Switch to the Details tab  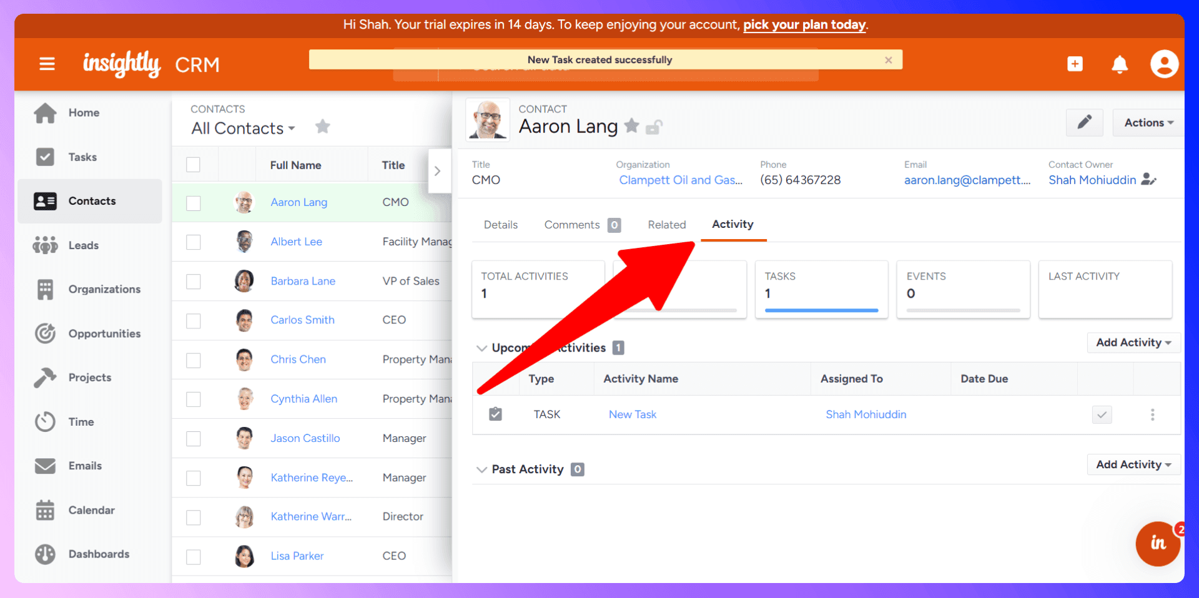coord(501,225)
